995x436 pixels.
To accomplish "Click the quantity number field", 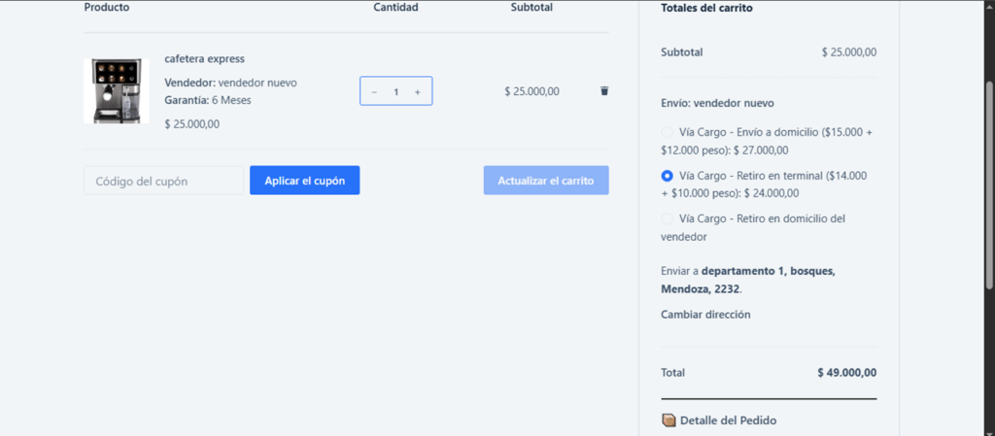I will point(396,92).
